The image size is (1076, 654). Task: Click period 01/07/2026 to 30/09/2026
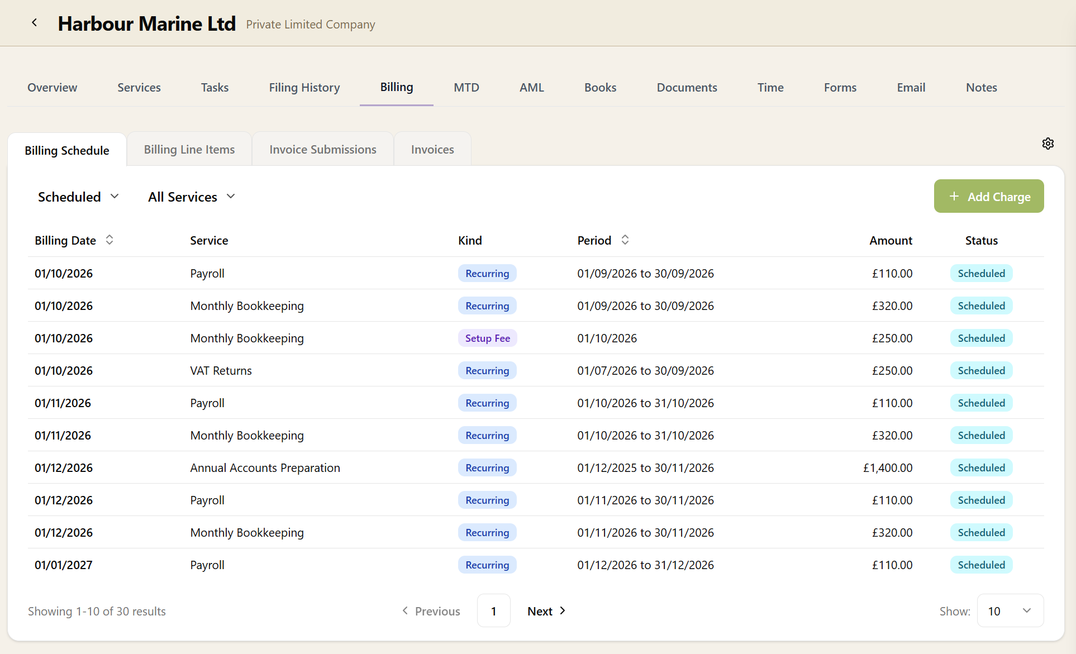coord(646,371)
